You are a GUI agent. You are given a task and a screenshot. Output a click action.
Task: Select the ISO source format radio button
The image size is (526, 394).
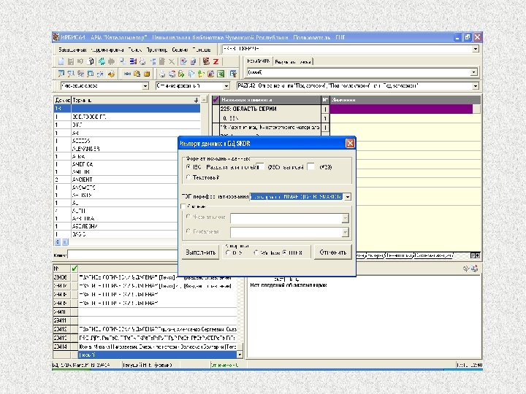(188, 166)
